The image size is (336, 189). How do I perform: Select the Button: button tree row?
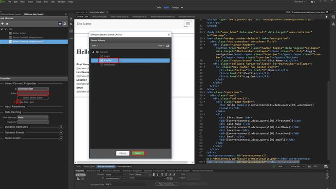[34, 33]
